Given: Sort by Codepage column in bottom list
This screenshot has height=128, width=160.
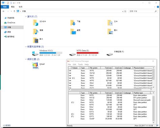Looking at the screenshot, I should (128, 93).
